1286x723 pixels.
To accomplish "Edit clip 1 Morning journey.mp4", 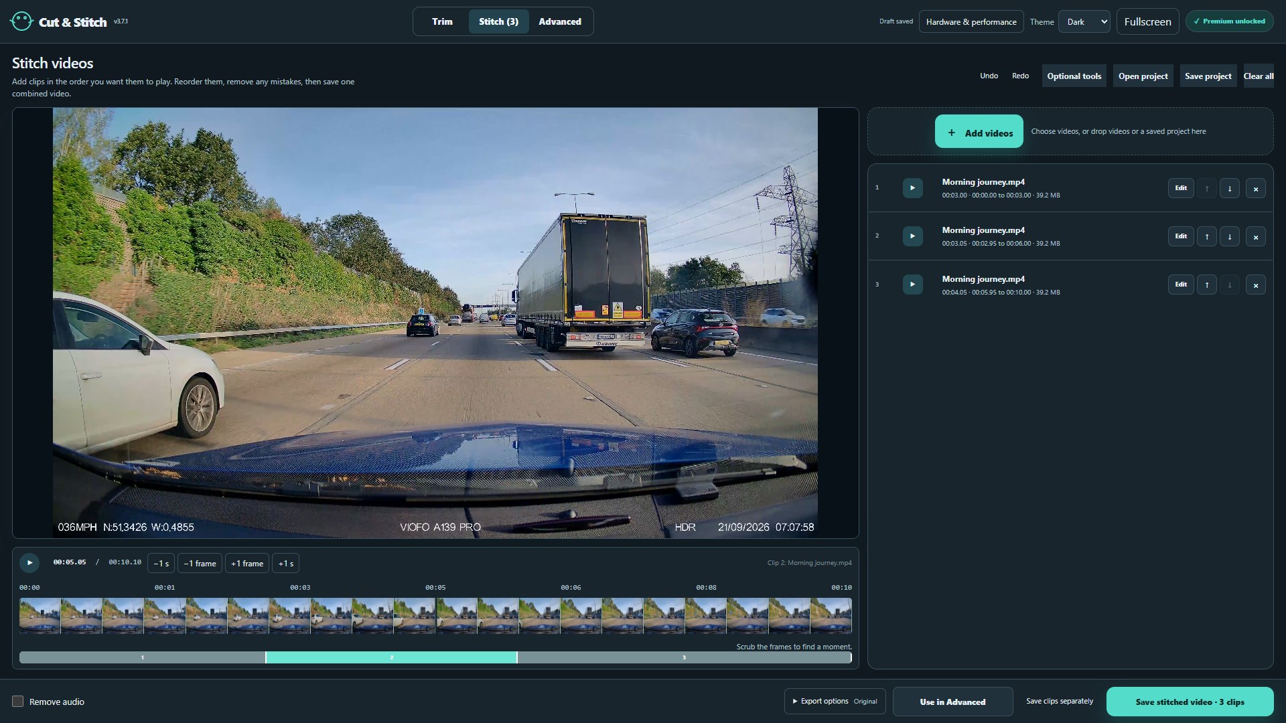I will coord(1181,188).
